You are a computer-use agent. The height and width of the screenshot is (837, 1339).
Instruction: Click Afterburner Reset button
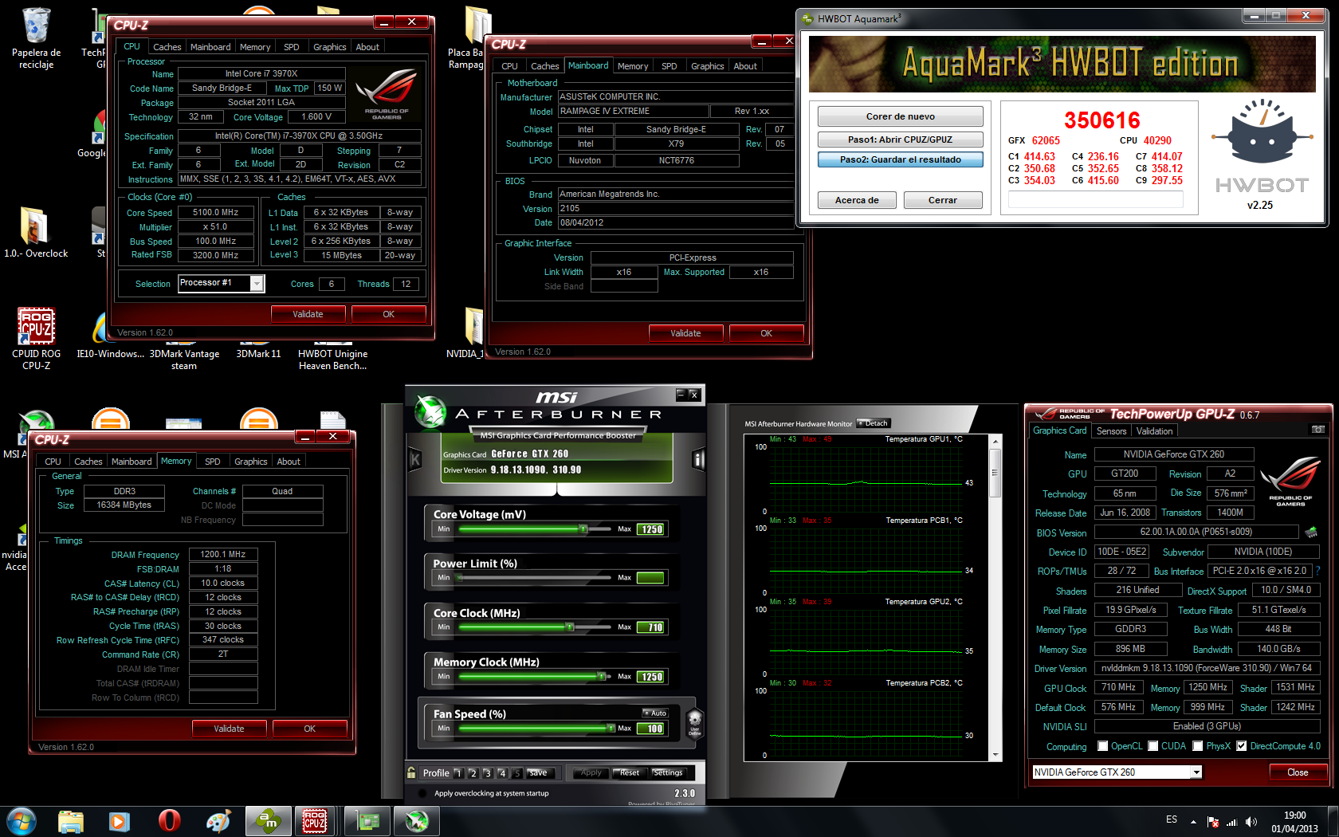pyautogui.click(x=630, y=773)
